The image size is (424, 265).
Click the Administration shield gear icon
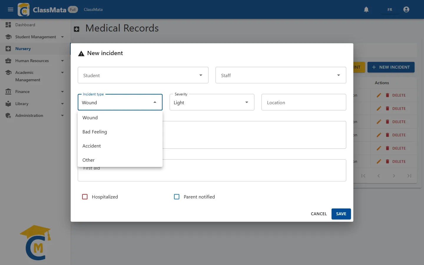(x=8, y=115)
